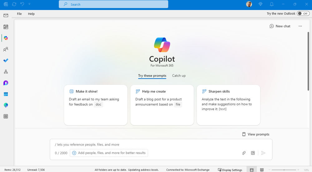Click the file placeholder chip
This screenshot has width=312, height=172.
(178, 104)
